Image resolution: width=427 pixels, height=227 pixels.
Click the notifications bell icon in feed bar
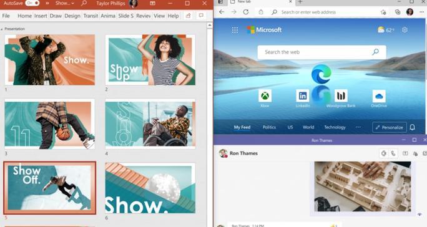(x=412, y=127)
